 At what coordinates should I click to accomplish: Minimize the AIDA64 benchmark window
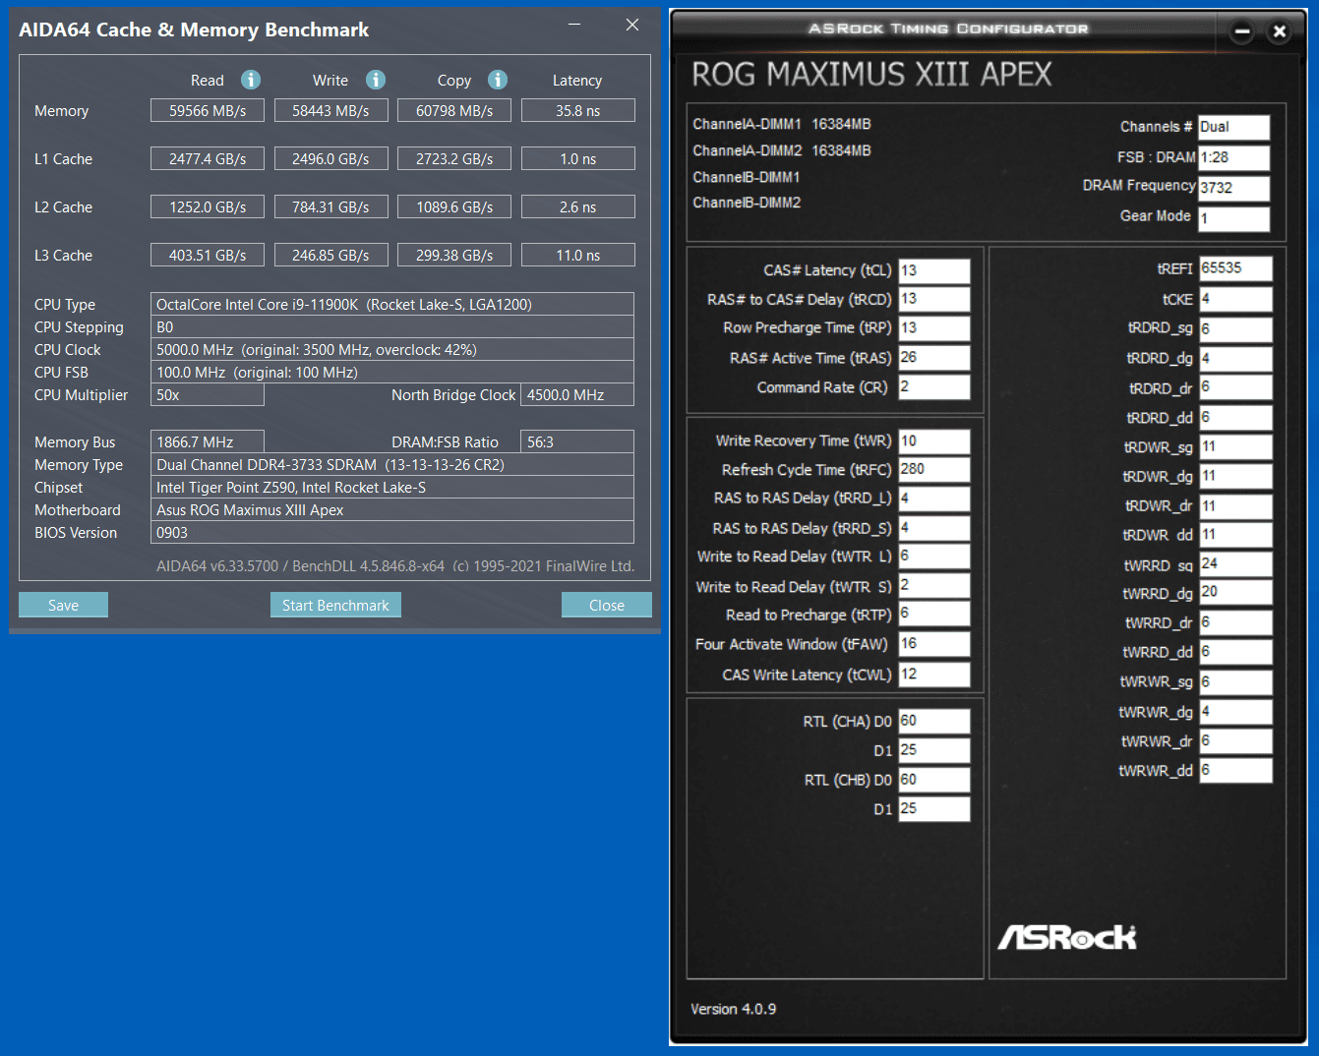click(574, 25)
